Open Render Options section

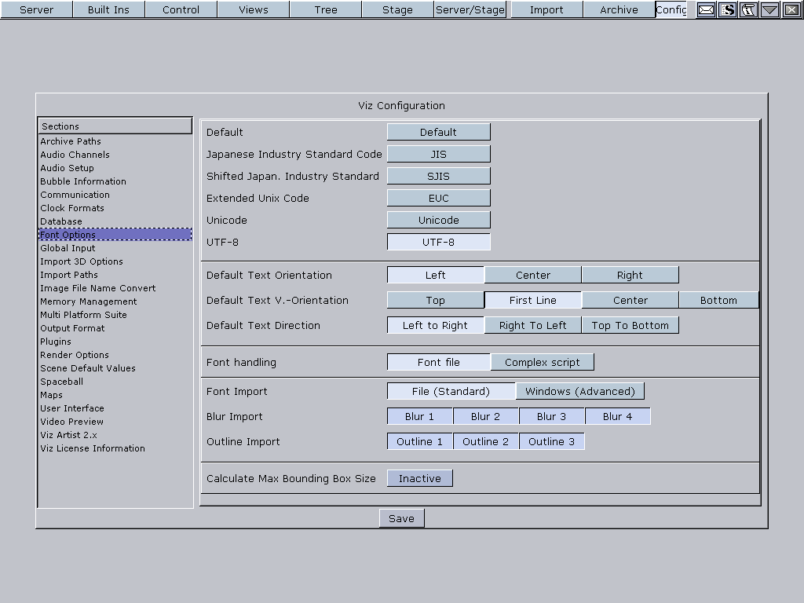pyautogui.click(x=75, y=355)
